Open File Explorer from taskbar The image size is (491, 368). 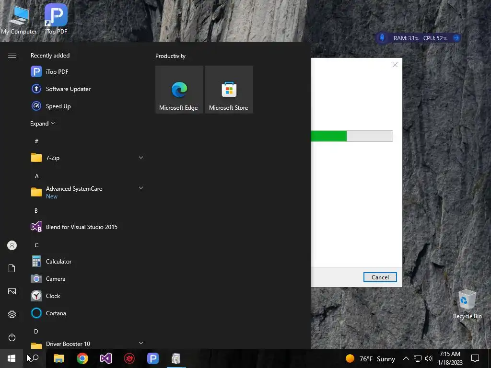(59, 358)
